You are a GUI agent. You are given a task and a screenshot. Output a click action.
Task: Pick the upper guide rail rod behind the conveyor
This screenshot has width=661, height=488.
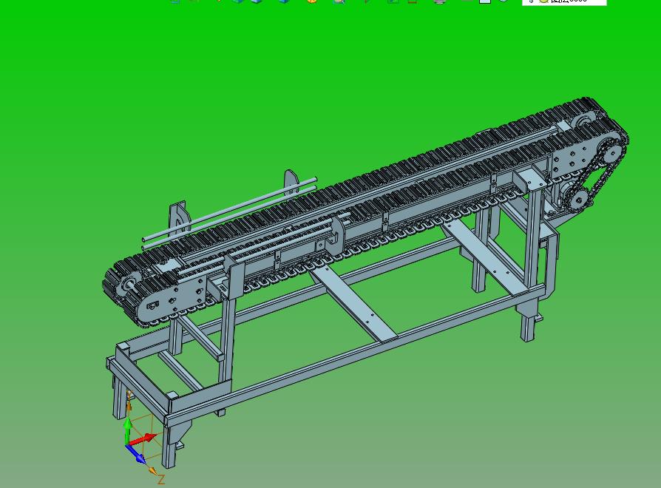[x=229, y=209]
